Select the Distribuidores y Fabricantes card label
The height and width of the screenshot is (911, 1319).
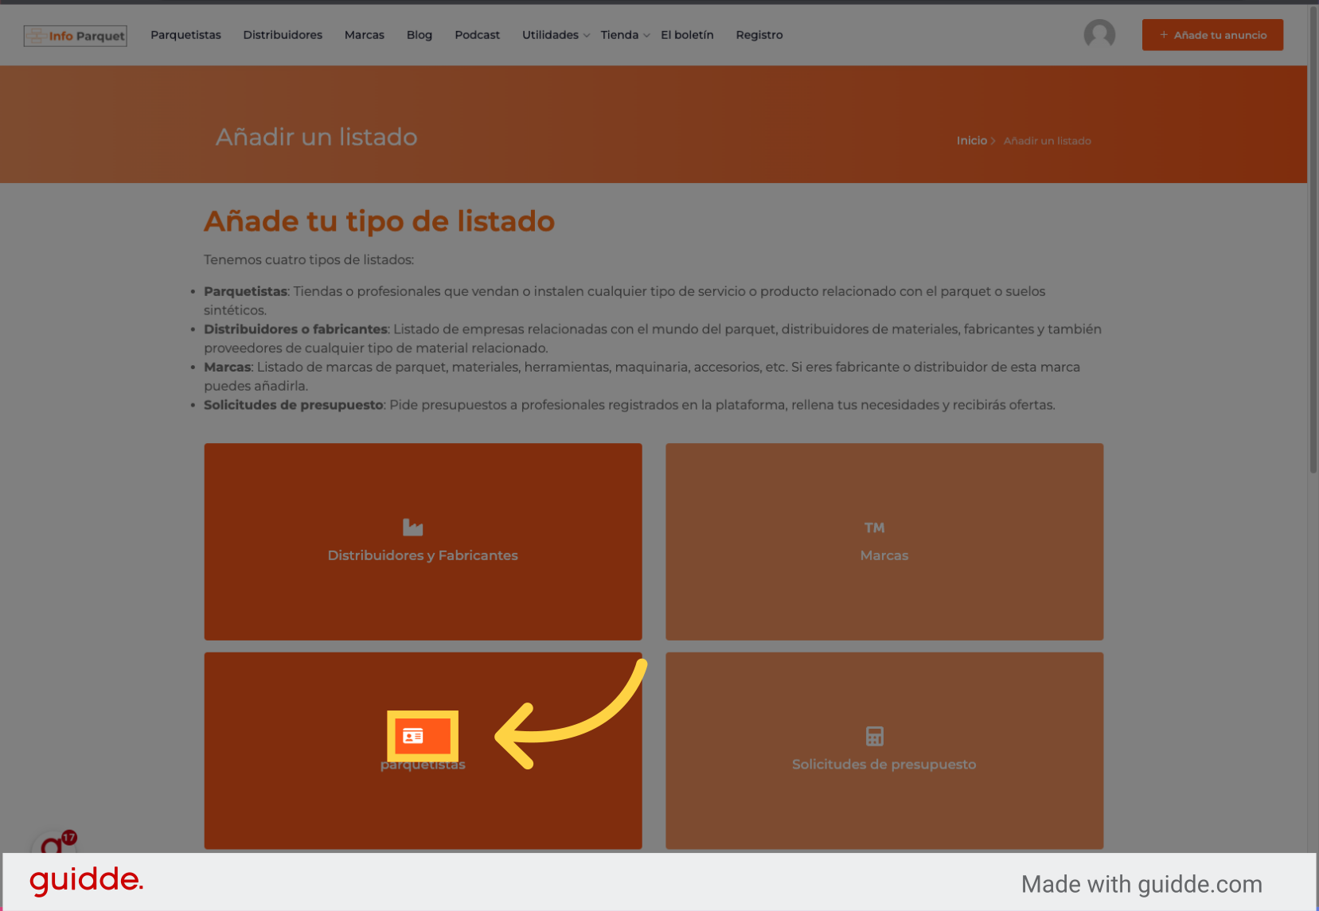click(423, 555)
